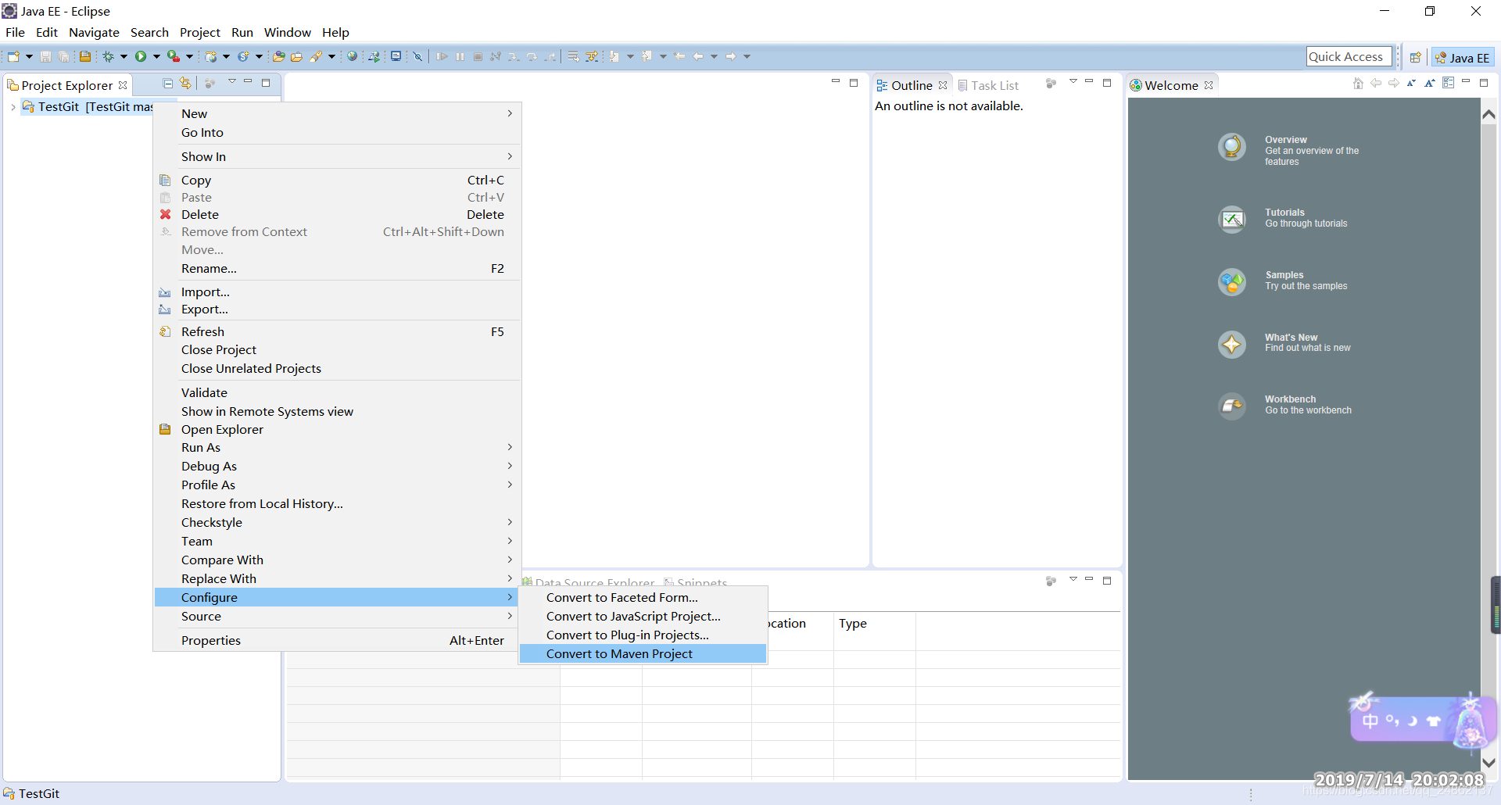Click in the Quick Access field

point(1349,56)
